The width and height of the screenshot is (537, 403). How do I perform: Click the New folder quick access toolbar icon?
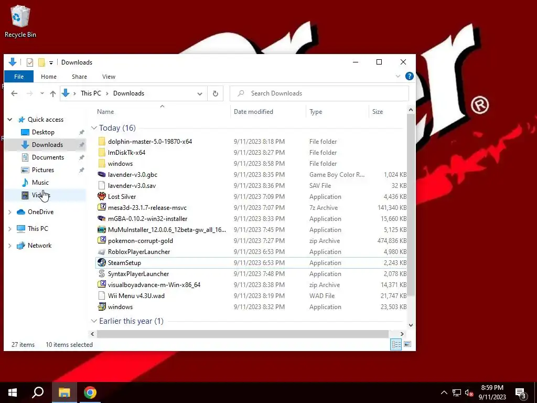point(41,62)
